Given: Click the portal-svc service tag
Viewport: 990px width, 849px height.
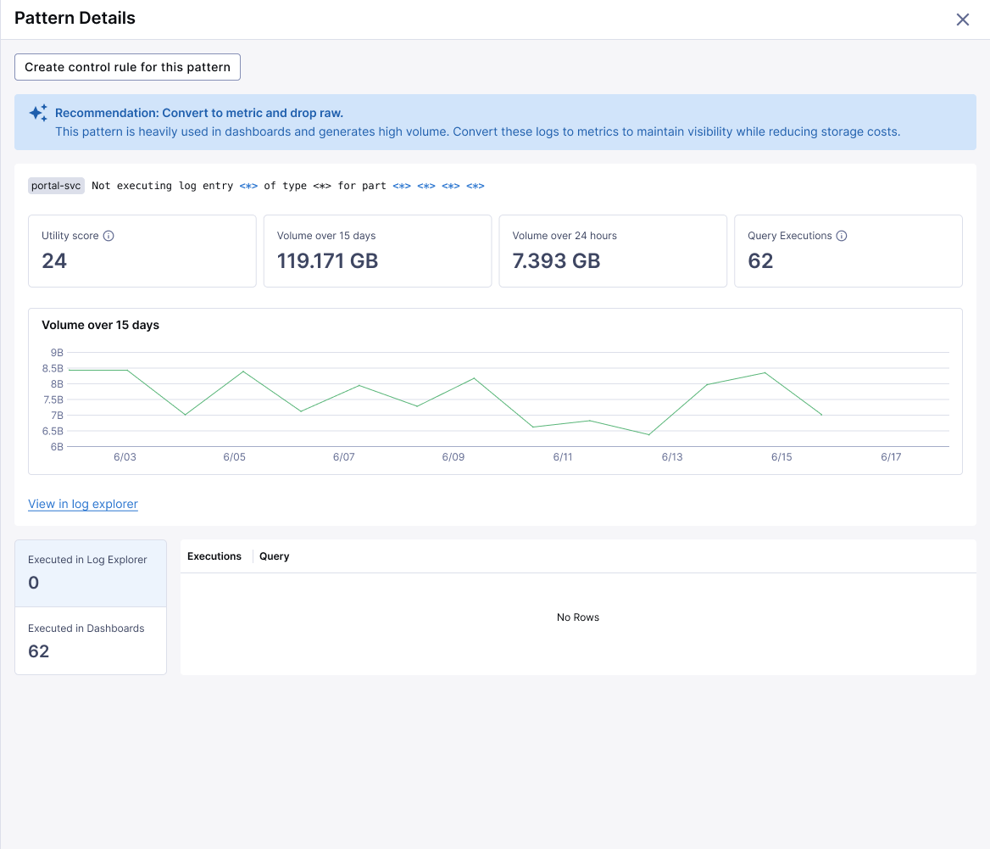Looking at the screenshot, I should (56, 186).
